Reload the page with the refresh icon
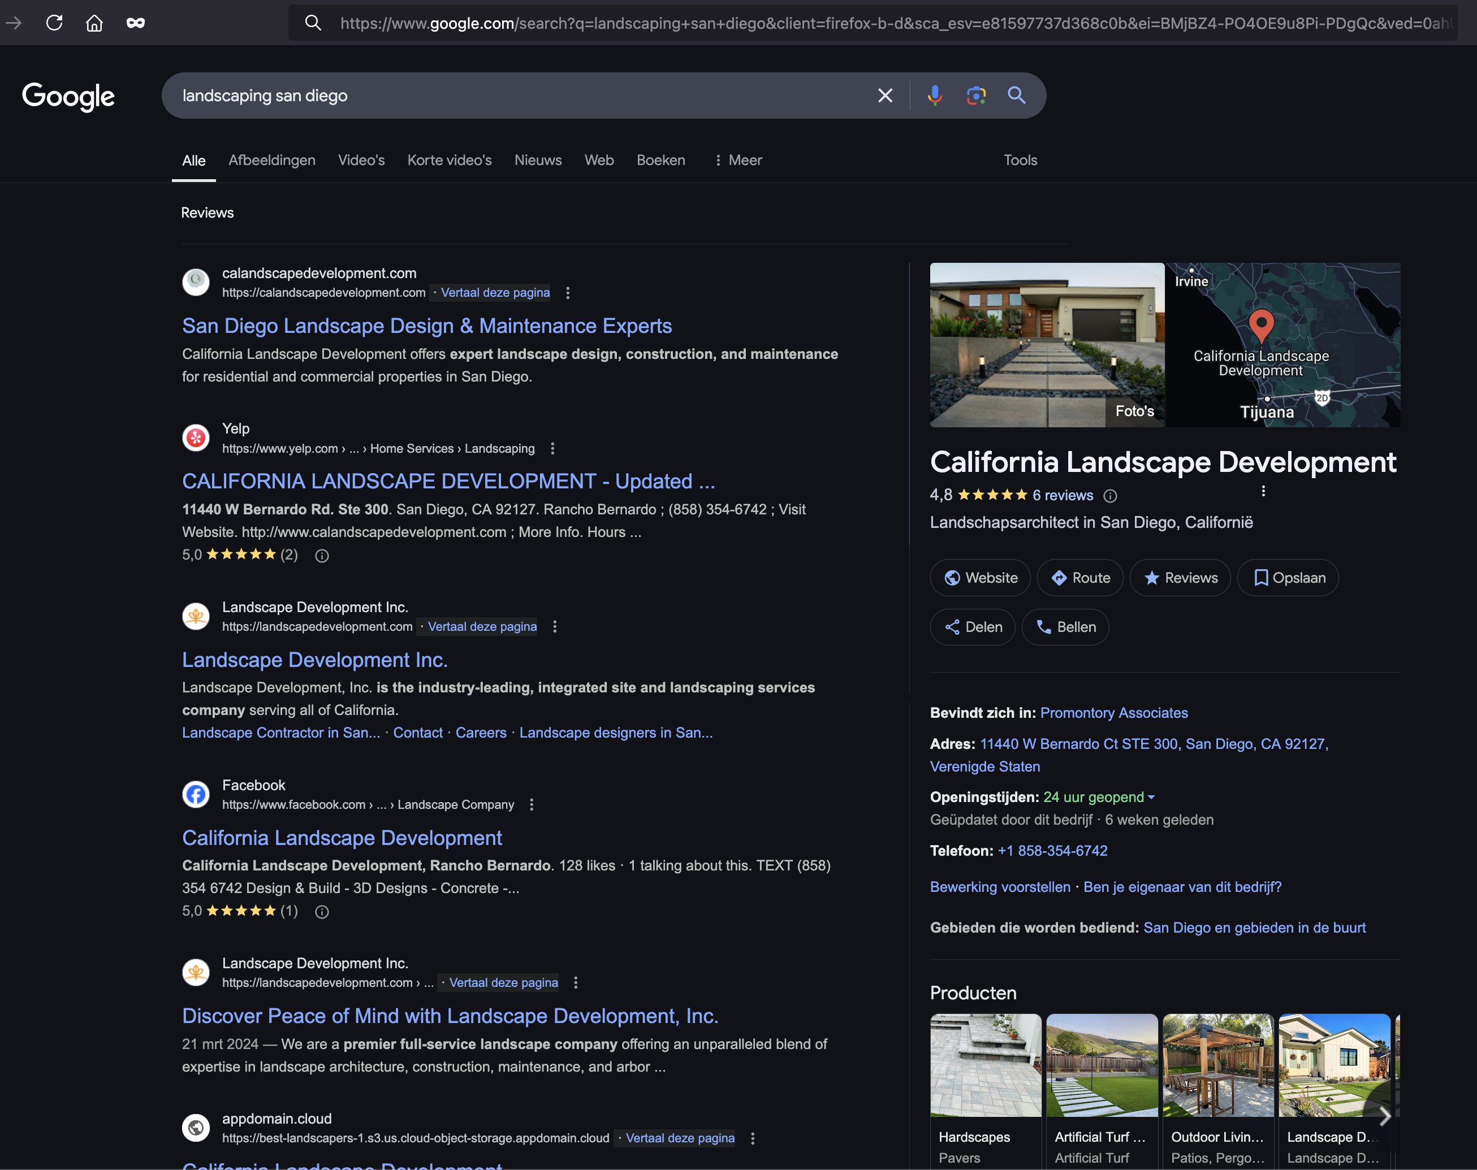This screenshot has width=1477, height=1170. [54, 23]
